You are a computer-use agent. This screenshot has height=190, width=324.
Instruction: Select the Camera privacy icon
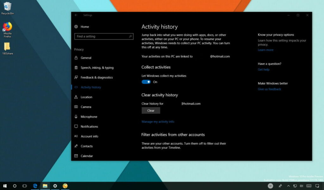click(76, 107)
